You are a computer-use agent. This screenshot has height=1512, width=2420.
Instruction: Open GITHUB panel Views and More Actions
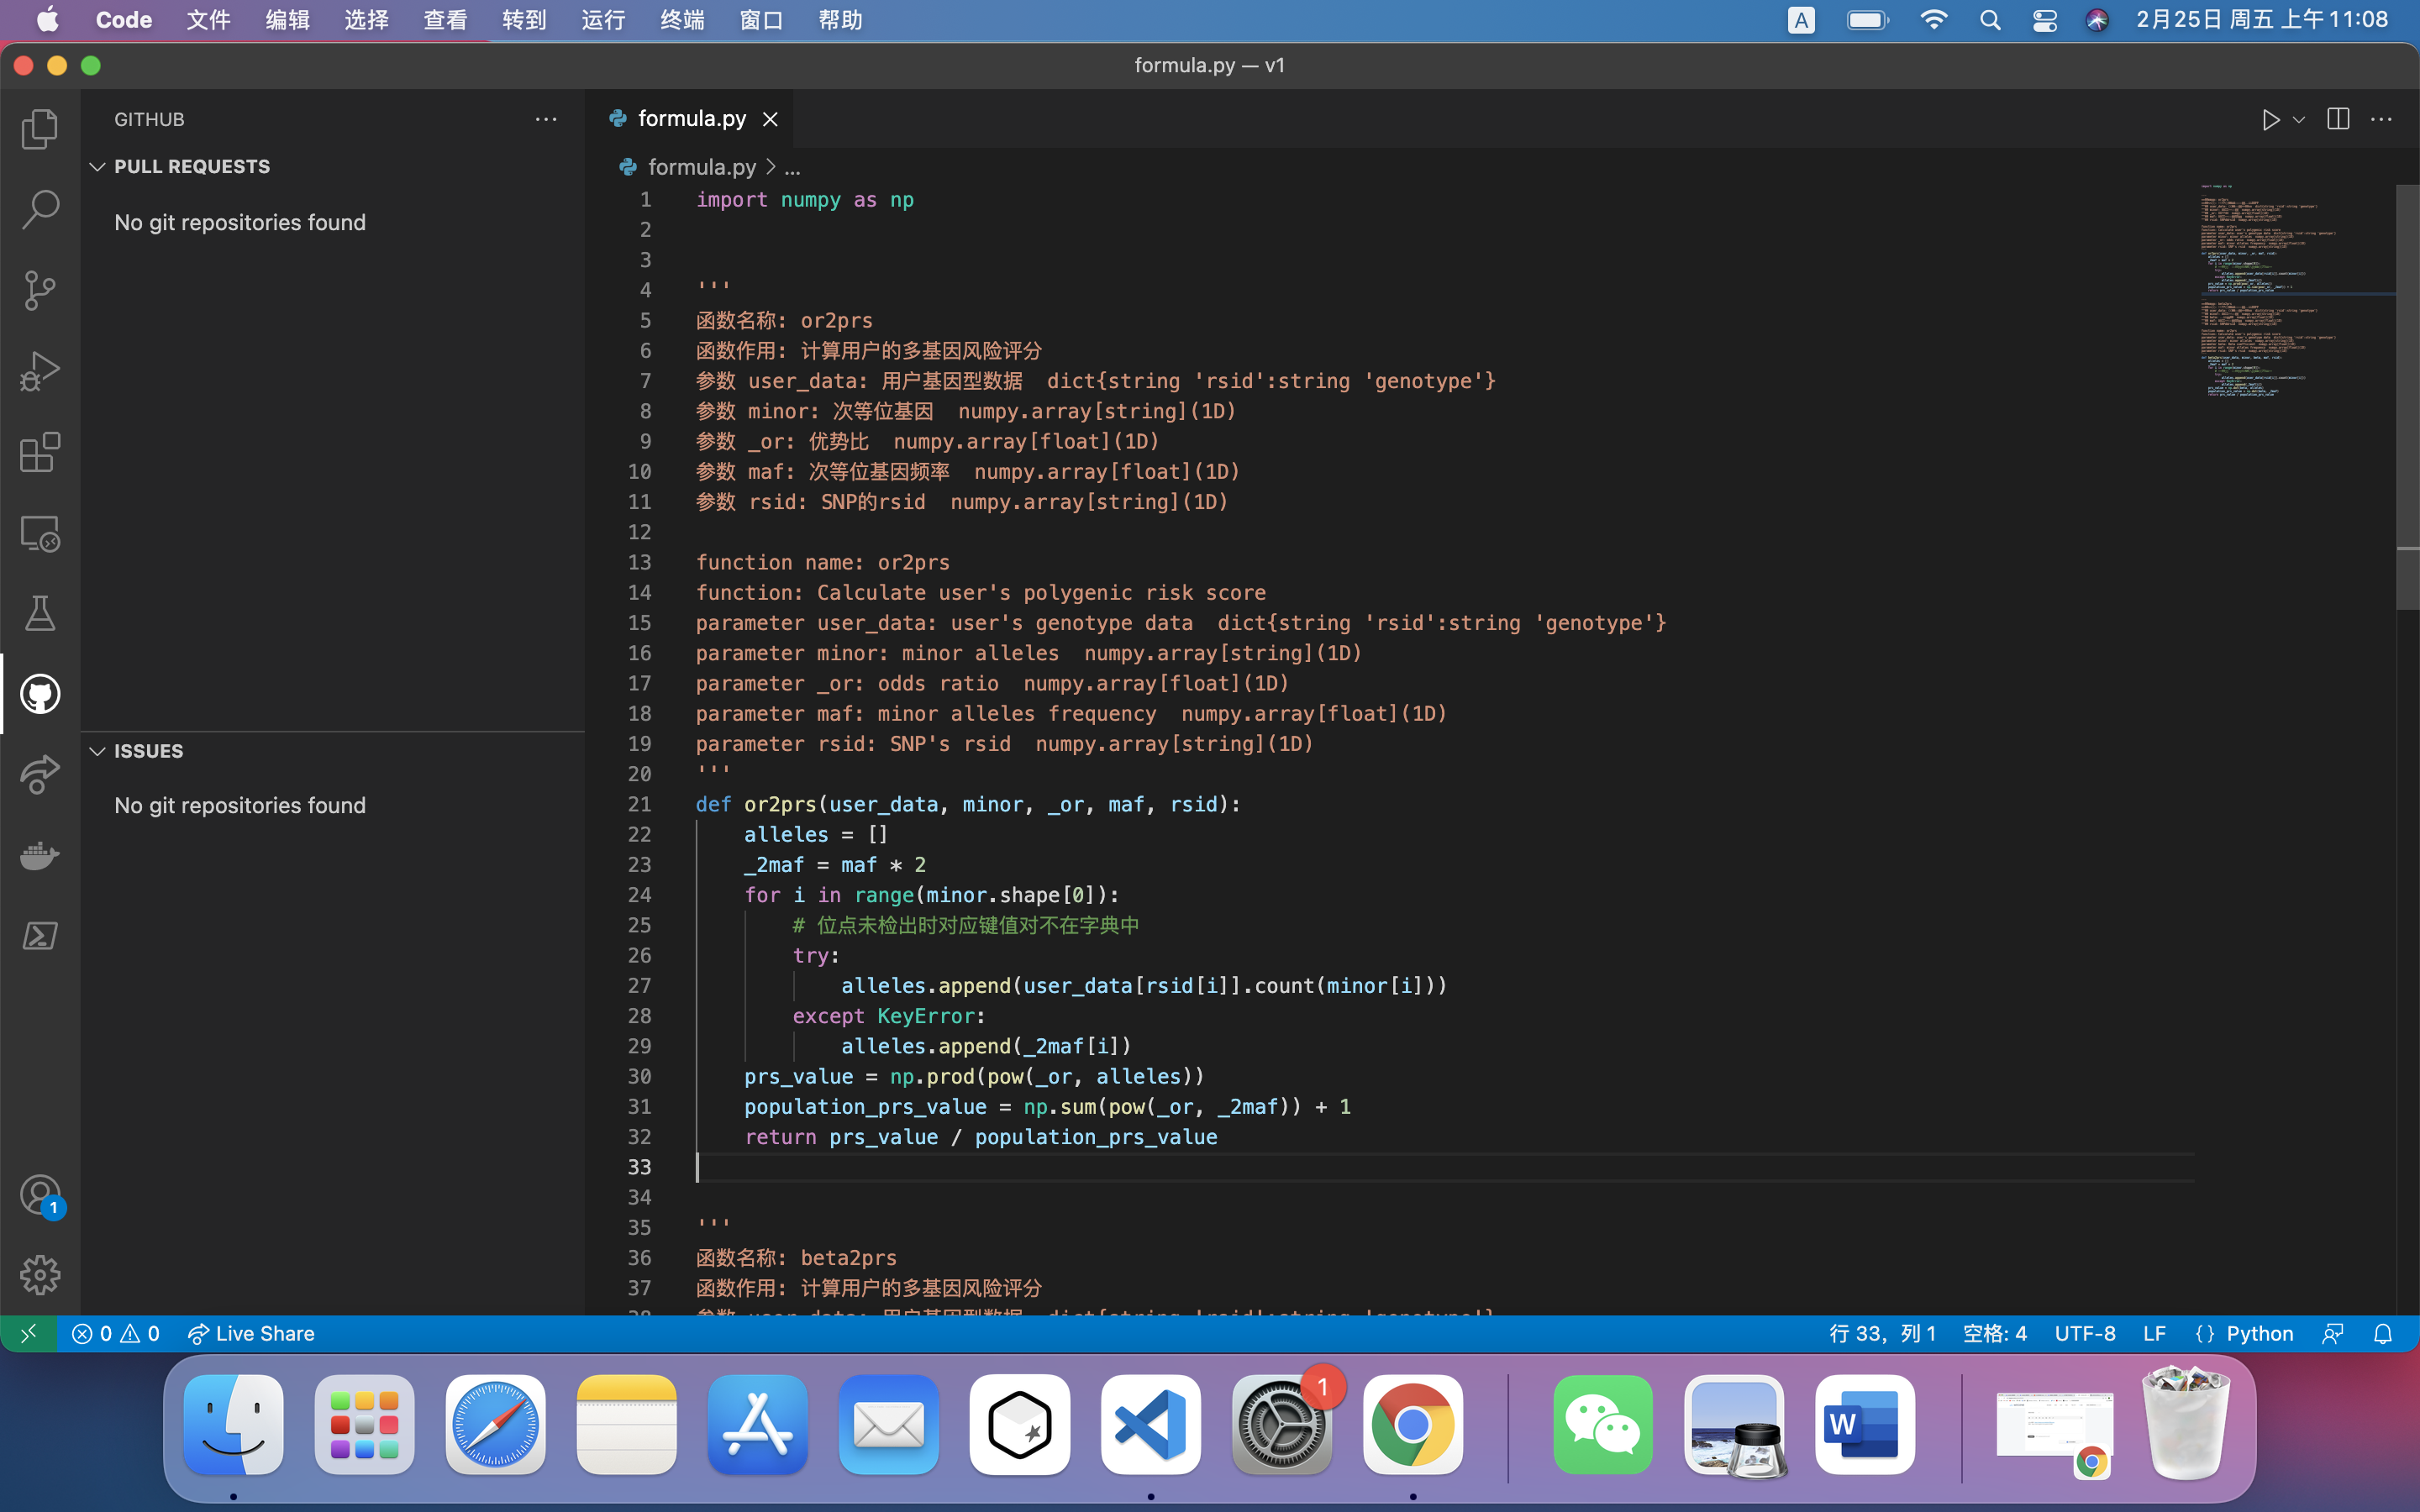click(546, 119)
